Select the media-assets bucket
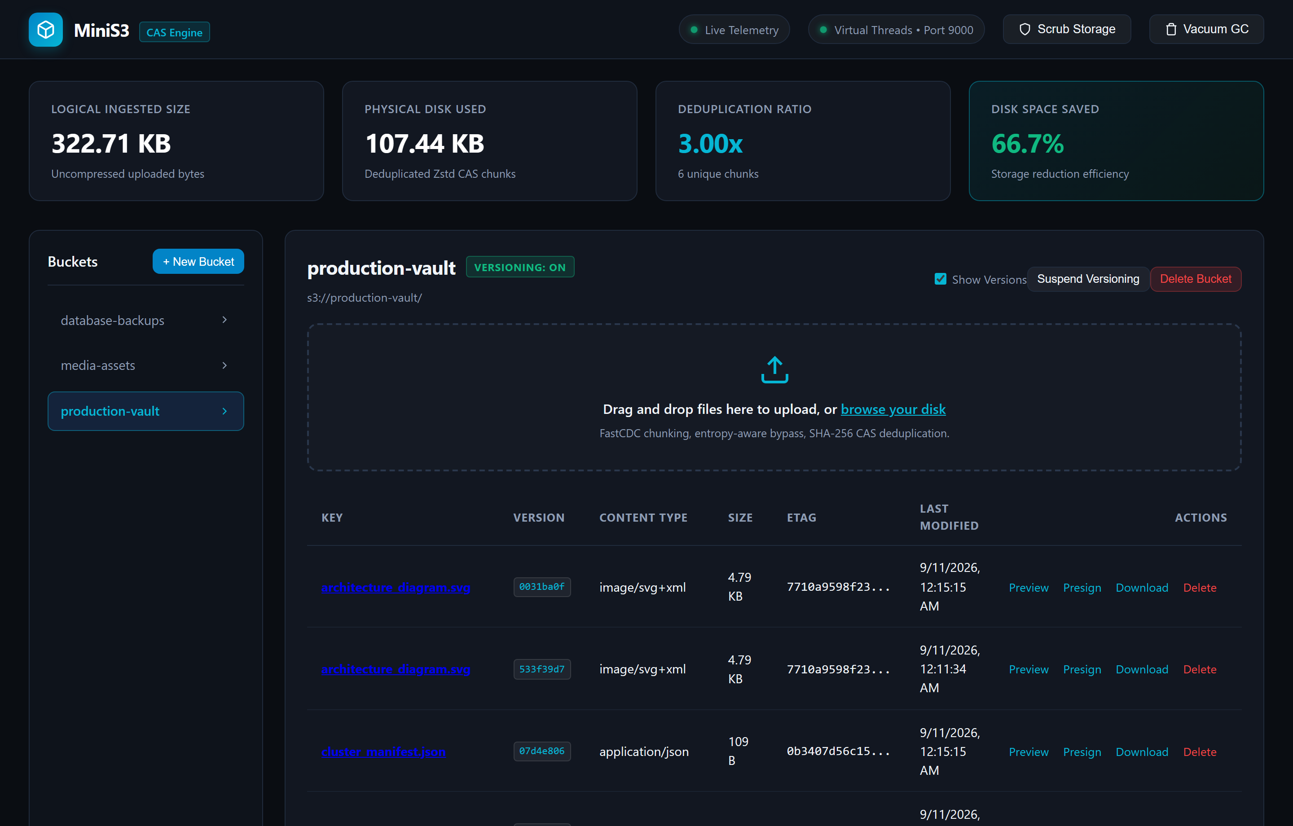Screen dimensions: 1293x826 [x=145, y=365]
